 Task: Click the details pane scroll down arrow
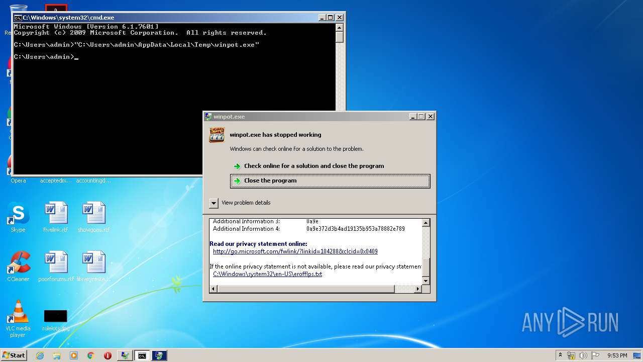[x=425, y=281]
